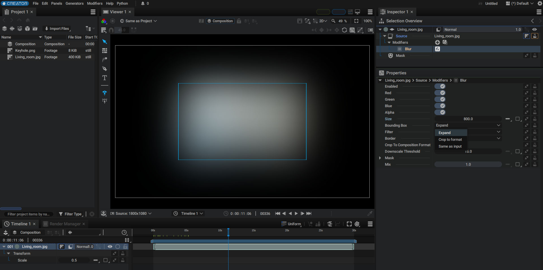Screen dimensions: 543x270
Task: Toggle the Alpha channel switch
Action: tap(440, 112)
